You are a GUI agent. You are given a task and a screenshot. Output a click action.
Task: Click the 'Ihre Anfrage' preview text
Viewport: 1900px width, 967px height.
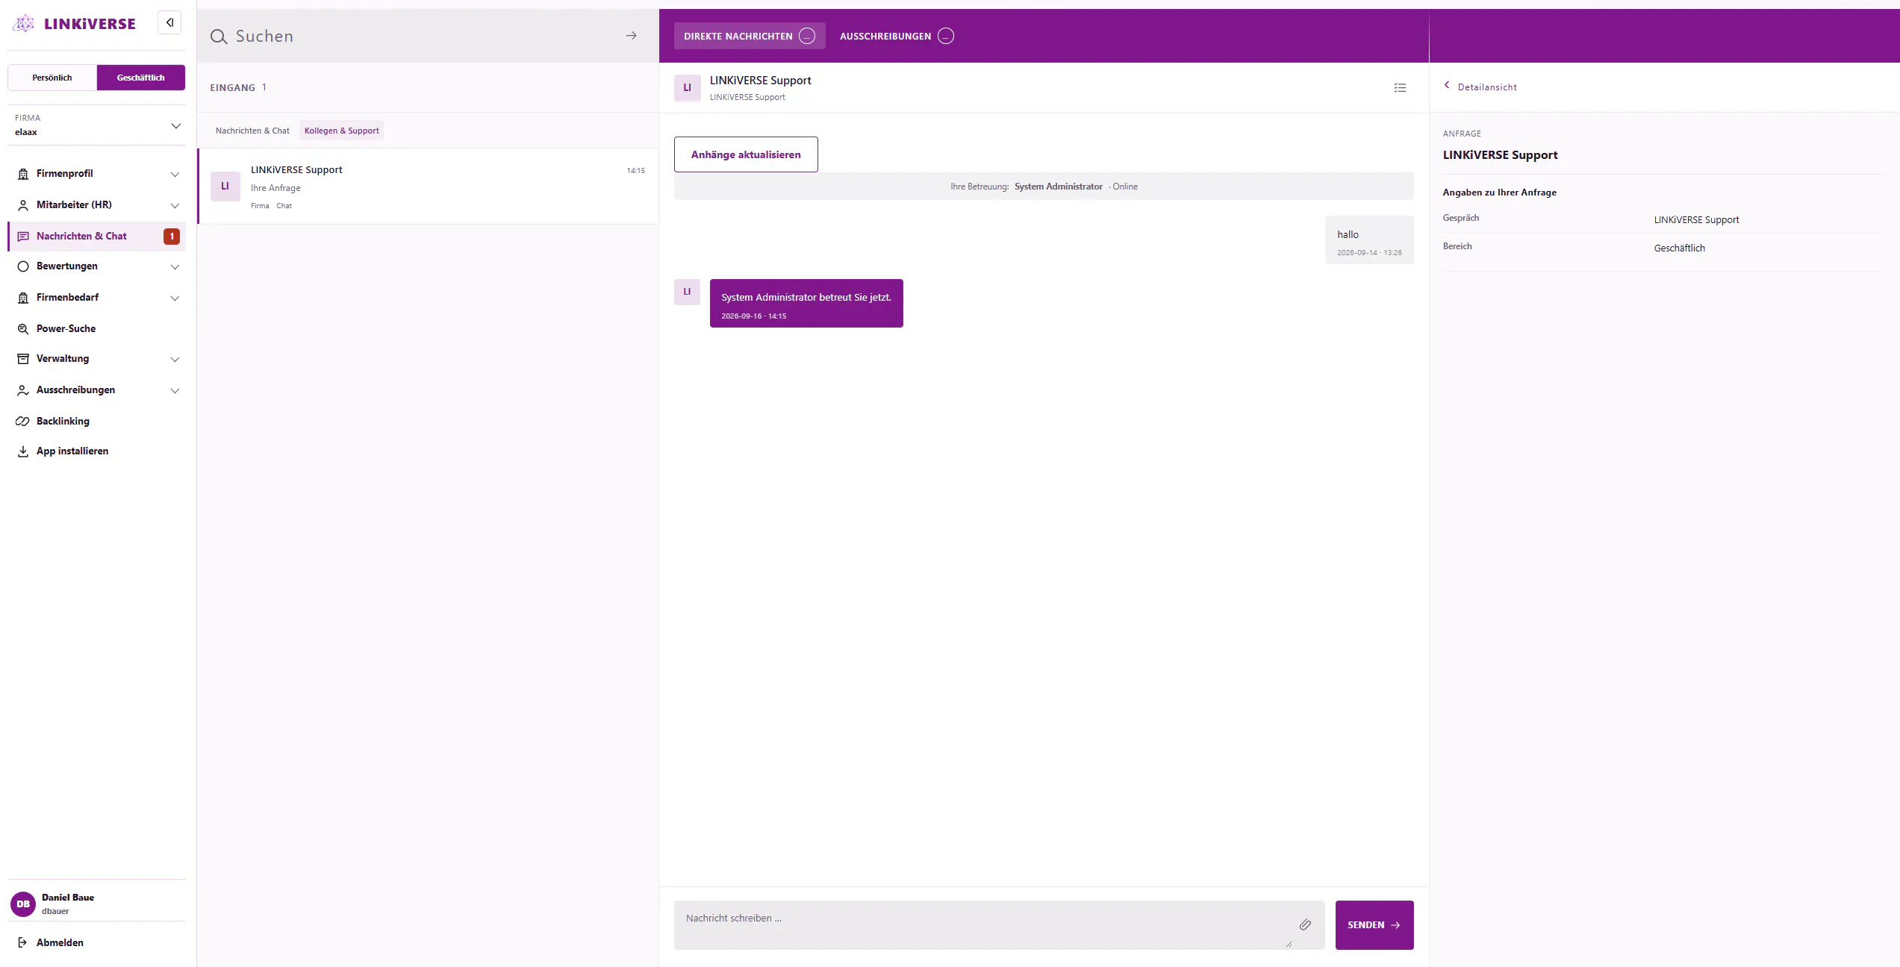[x=275, y=188]
